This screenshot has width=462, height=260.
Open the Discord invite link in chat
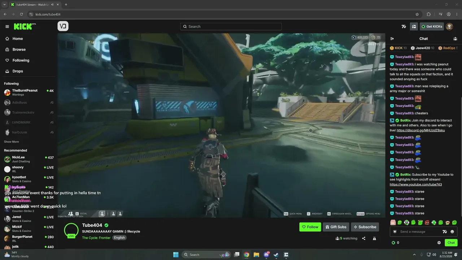coord(420,130)
